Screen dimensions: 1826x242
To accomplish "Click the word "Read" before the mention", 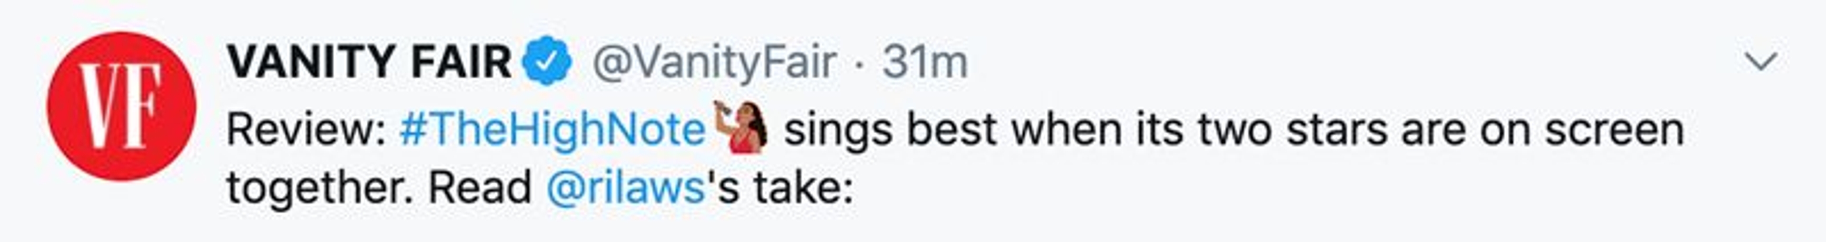I will pos(480,188).
